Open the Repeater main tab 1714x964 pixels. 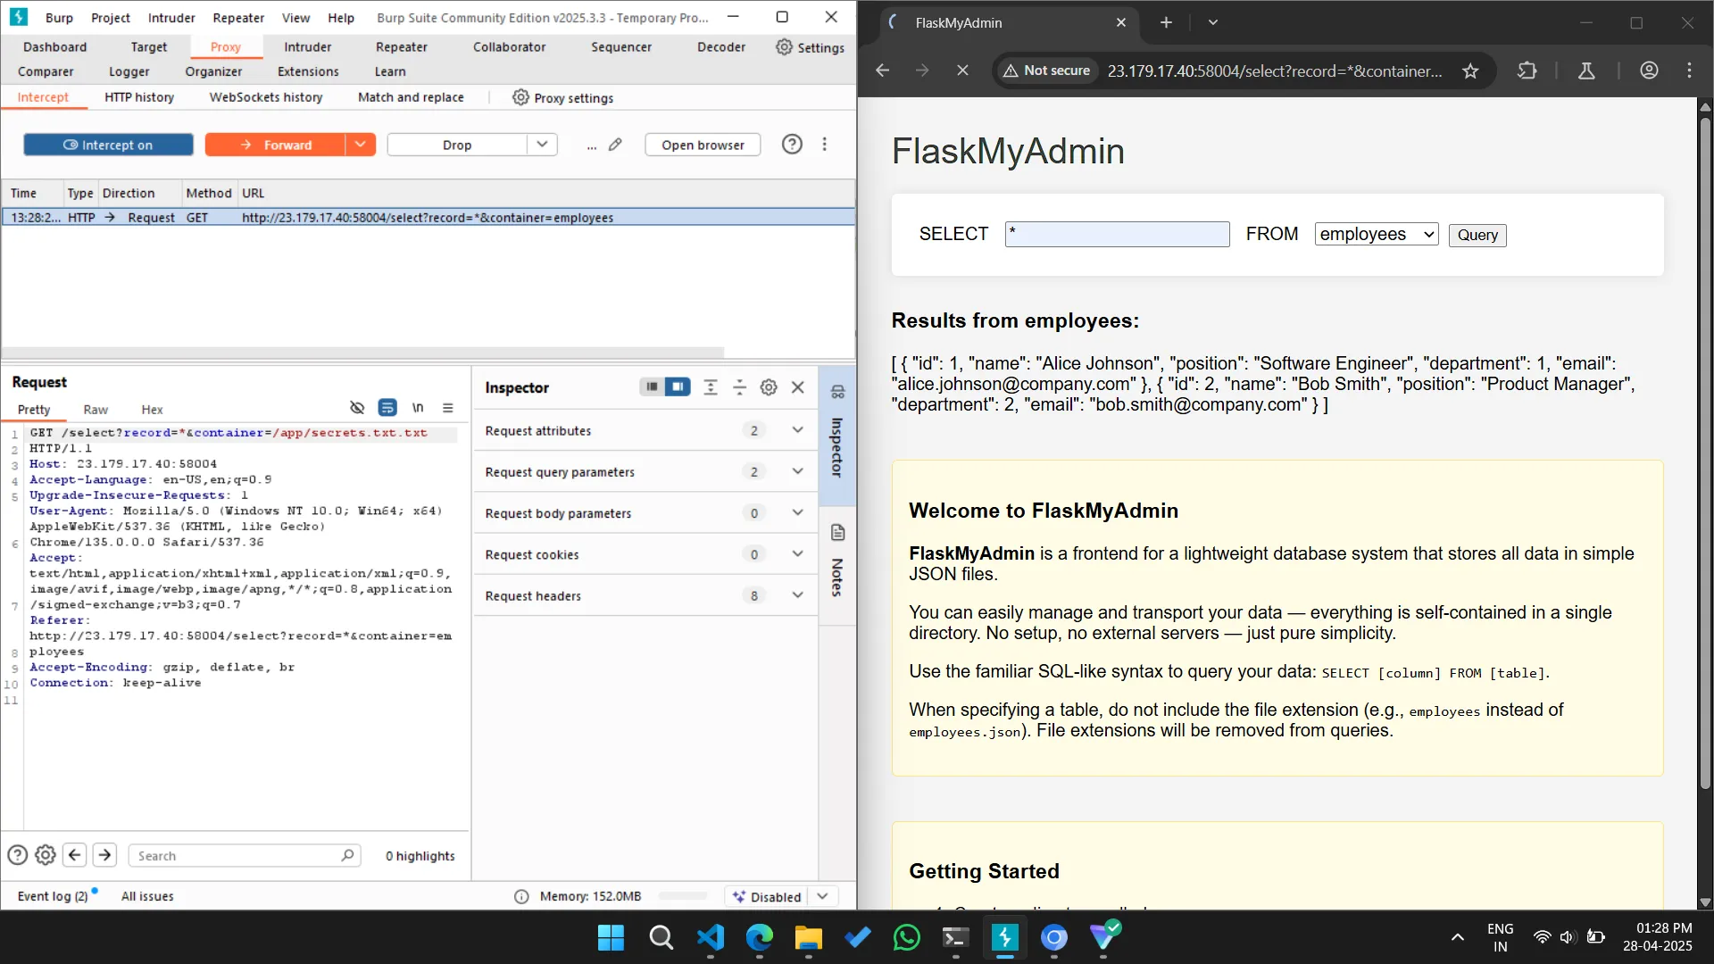pyautogui.click(x=401, y=47)
